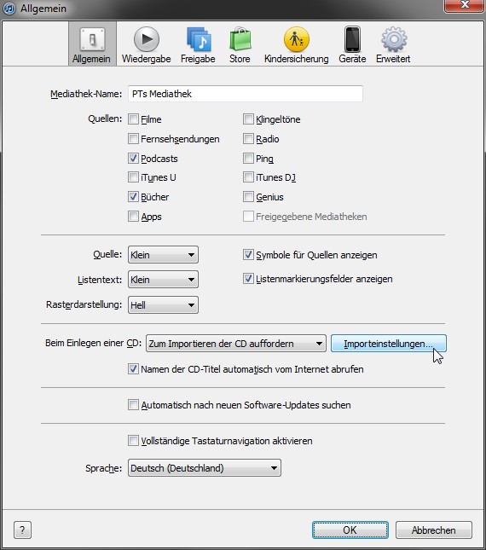
Task: Open the Kindersicherung parental control icon
Action: (x=297, y=39)
